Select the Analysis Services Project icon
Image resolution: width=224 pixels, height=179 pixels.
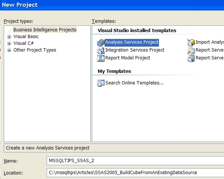click(101, 43)
